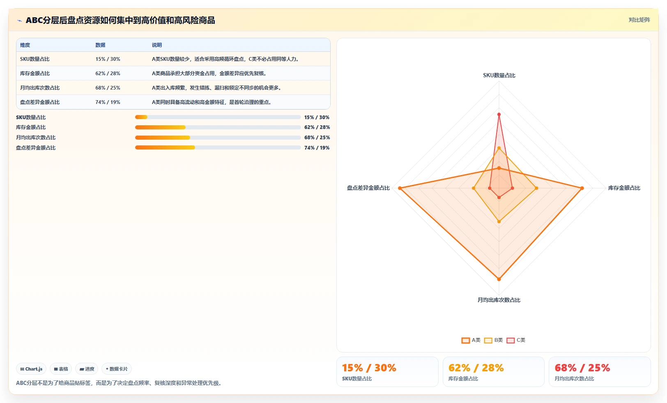Screen dimensions: 667x403
Task: Click C类 data point on SKU数量占比 axis
Action: [x=499, y=115]
